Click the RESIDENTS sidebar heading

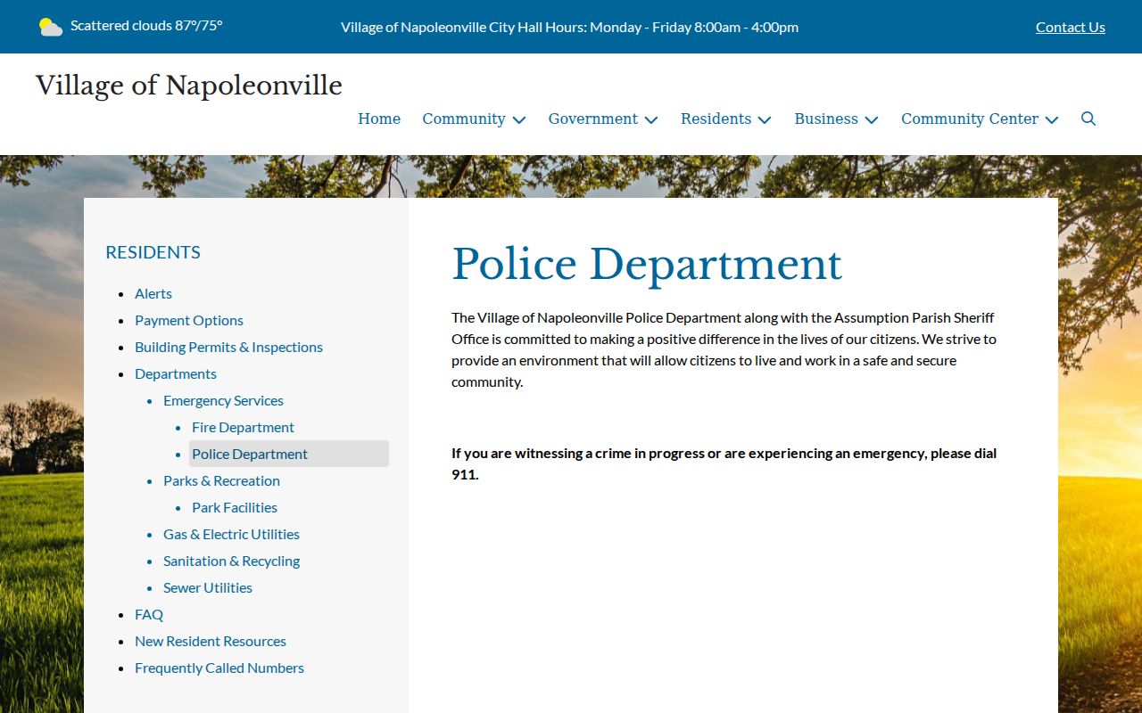coord(153,252)
